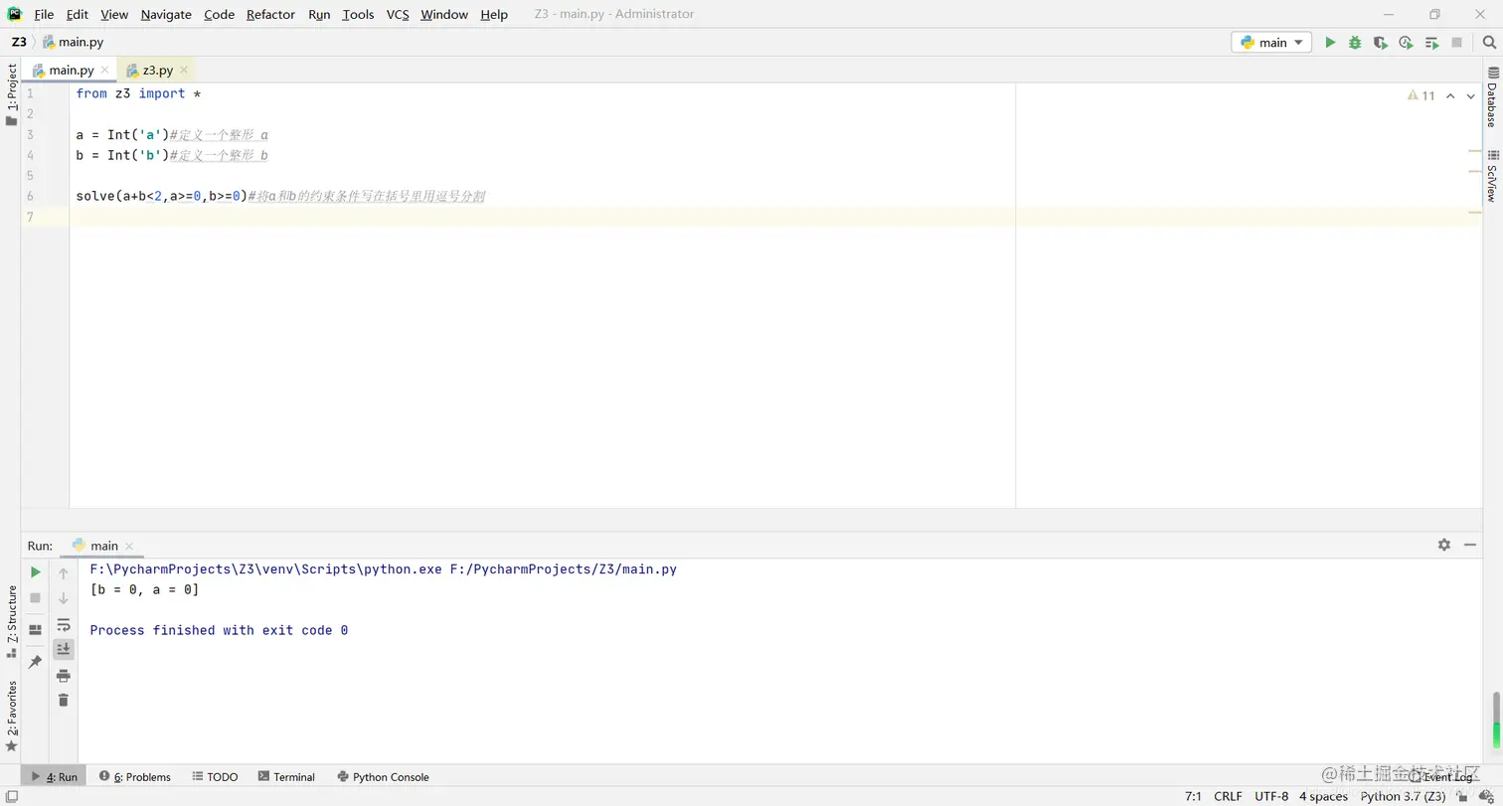Click the concurrency diagram run icon
Screen dimensions: 1503x806
click(1431, 43)
